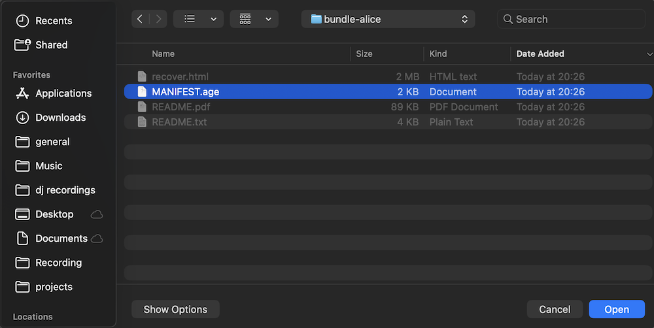Click the README.pdf file name
Image resolution: width=654 pixels, height=328 pixels.
pyautogui.click(x=181, y=107)
